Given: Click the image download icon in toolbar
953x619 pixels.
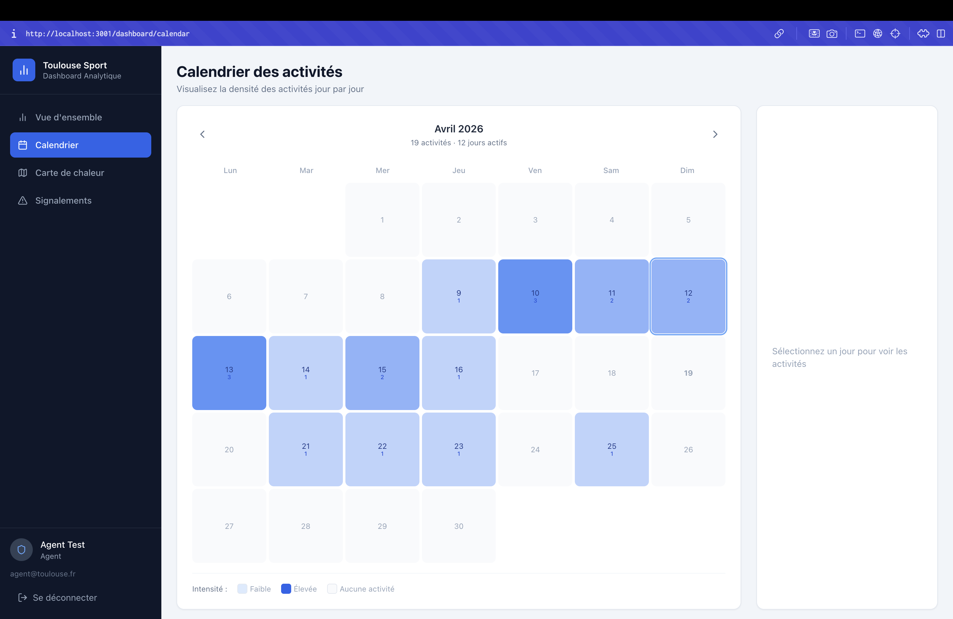Looking at the screenshot, I should click(x=814, y=34).
